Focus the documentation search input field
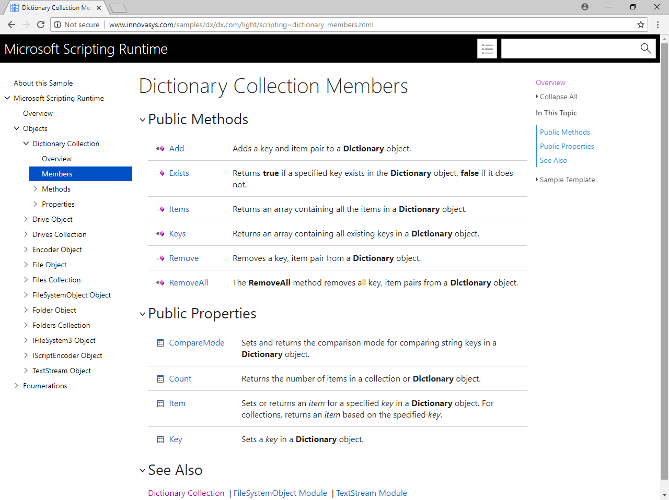Screen dimensions: 669x500 click(x=569, y=49)
